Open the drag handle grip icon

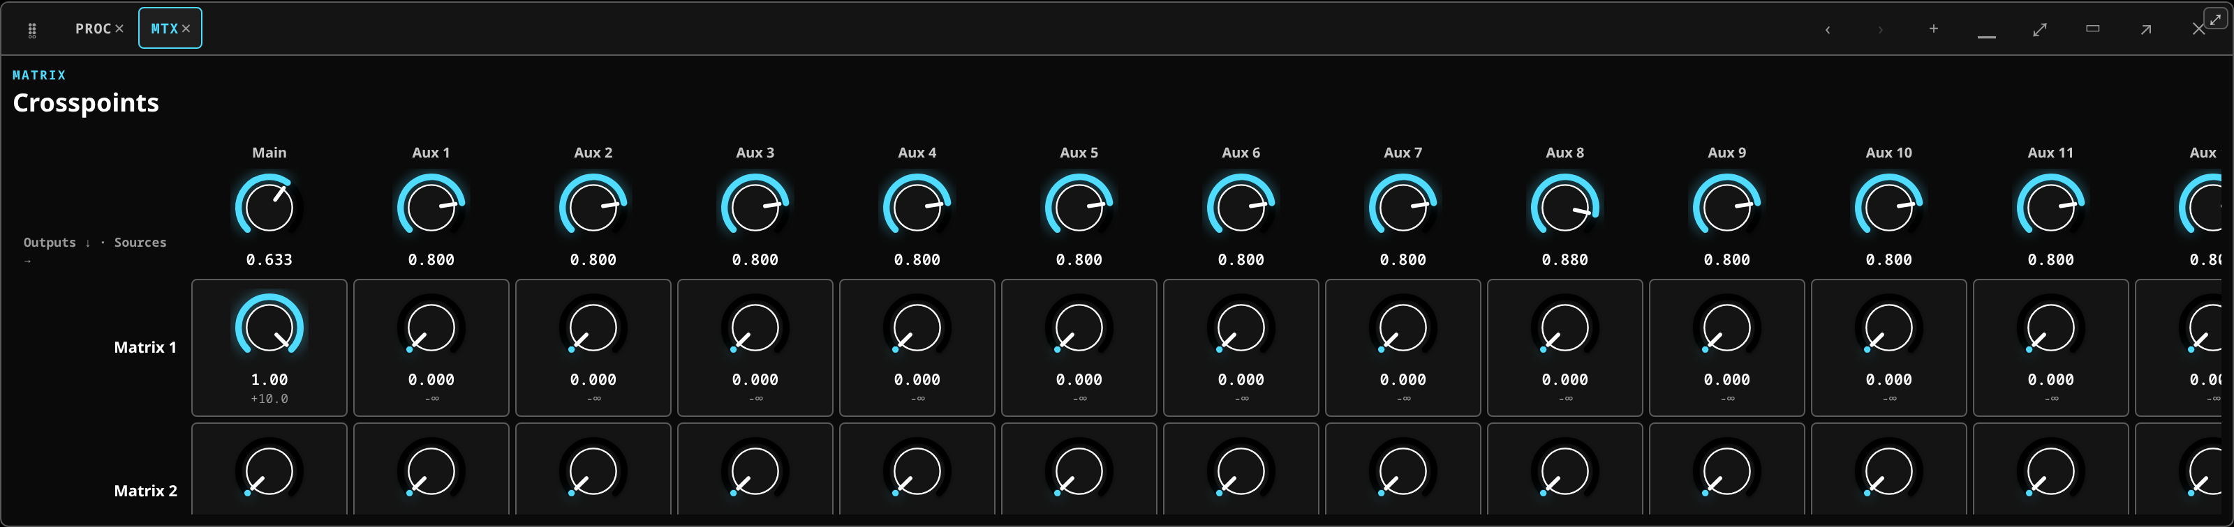click(32, 30)
